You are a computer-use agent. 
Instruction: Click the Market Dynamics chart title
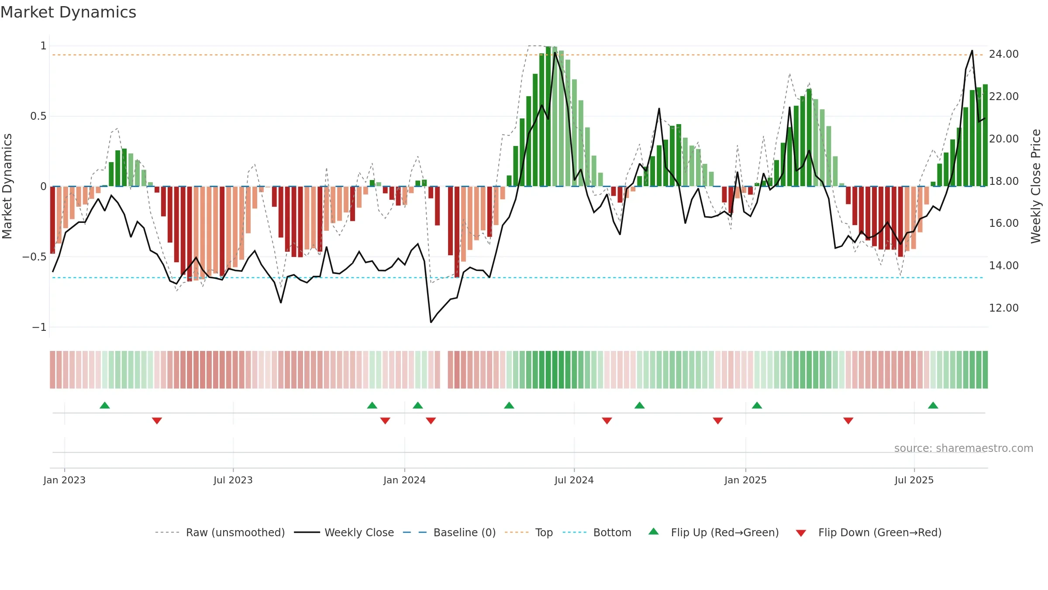[x=68, y=12]
